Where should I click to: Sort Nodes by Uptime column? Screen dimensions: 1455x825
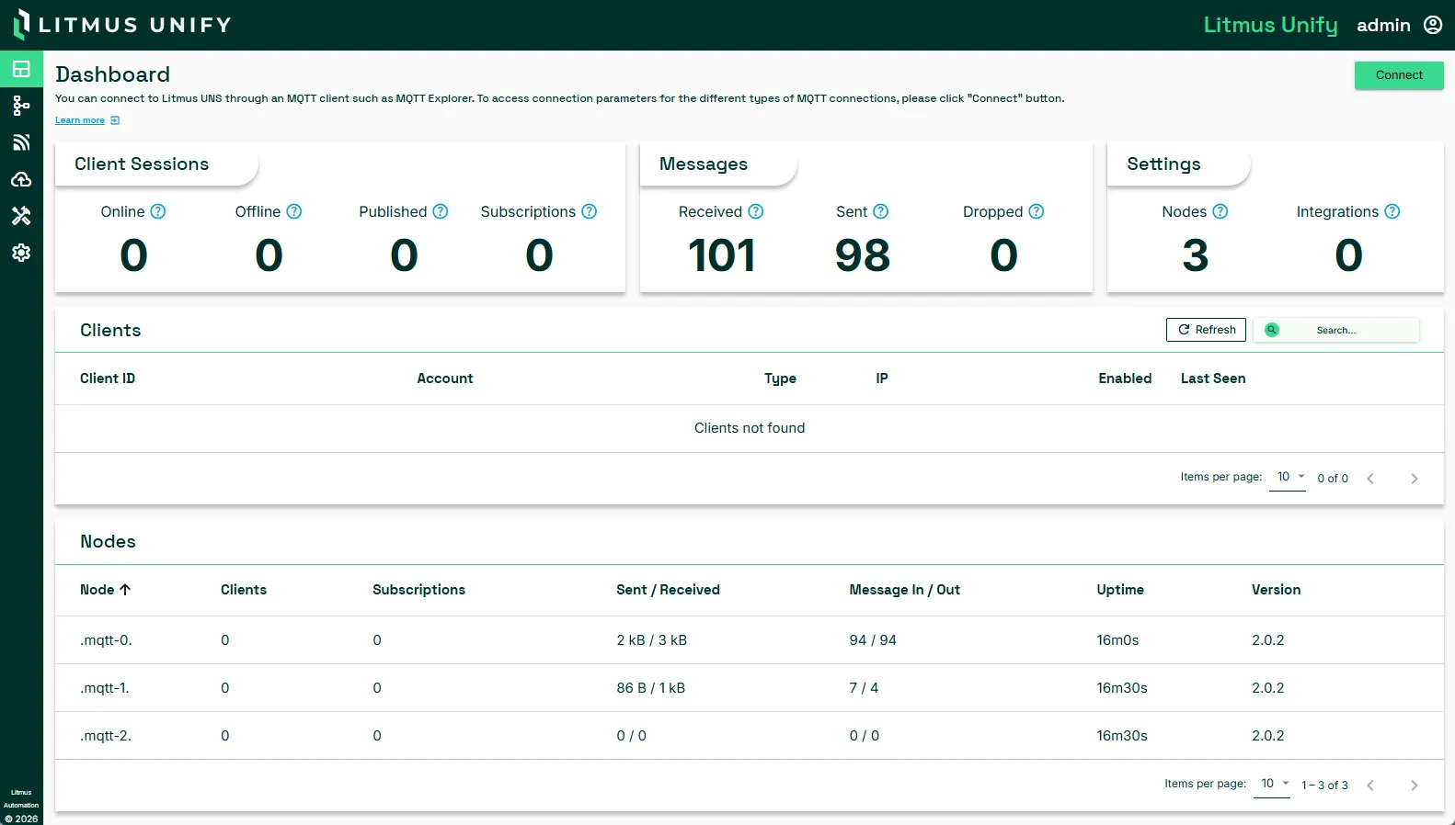pyautogui.click(x=1120, y=590)
